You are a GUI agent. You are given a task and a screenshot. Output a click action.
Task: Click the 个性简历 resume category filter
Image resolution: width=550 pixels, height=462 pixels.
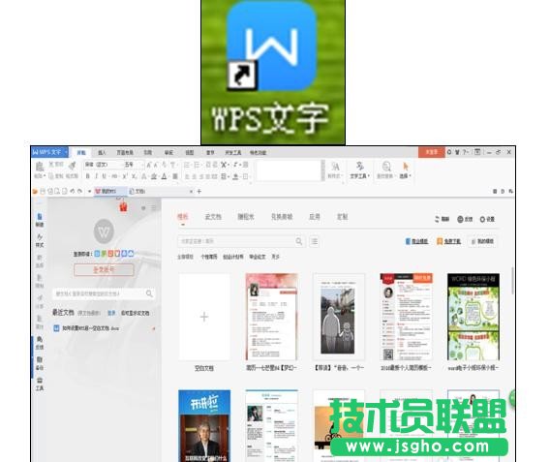coord(209,257)
